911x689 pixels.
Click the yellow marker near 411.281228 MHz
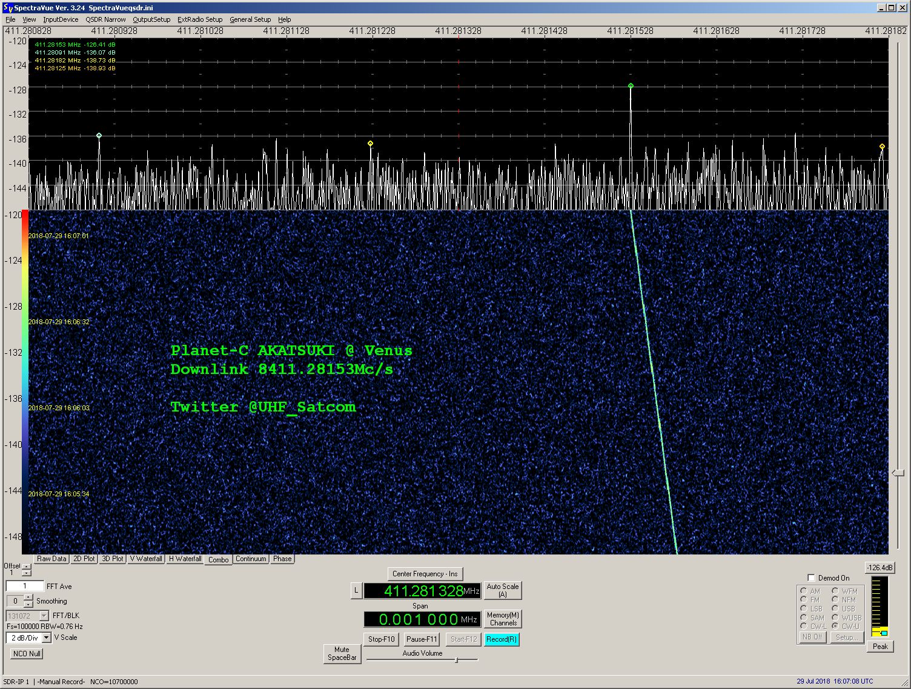pos(370,144)
